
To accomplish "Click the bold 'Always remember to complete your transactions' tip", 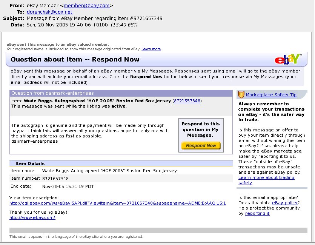I will [271, 112].
